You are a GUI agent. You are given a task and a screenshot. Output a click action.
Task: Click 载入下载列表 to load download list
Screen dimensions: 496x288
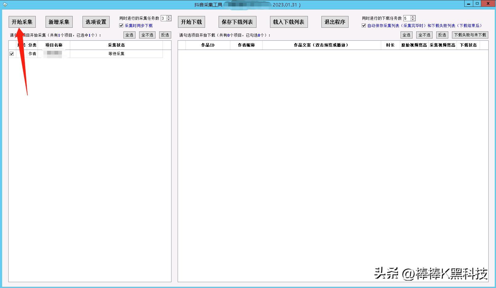coord(288,22)
